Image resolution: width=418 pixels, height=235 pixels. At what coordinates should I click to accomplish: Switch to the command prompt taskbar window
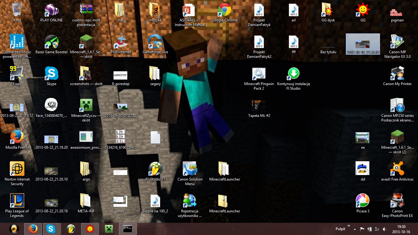[128, 229]
